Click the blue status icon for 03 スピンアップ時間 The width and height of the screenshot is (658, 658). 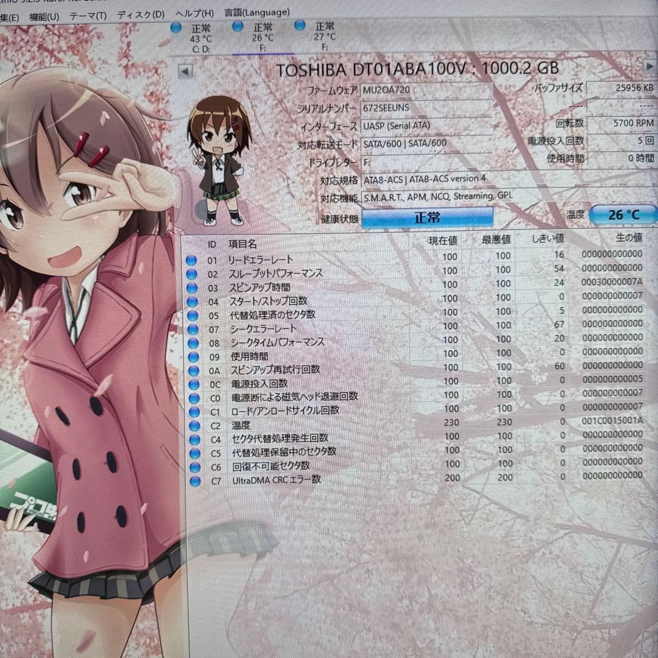[192, 288]
